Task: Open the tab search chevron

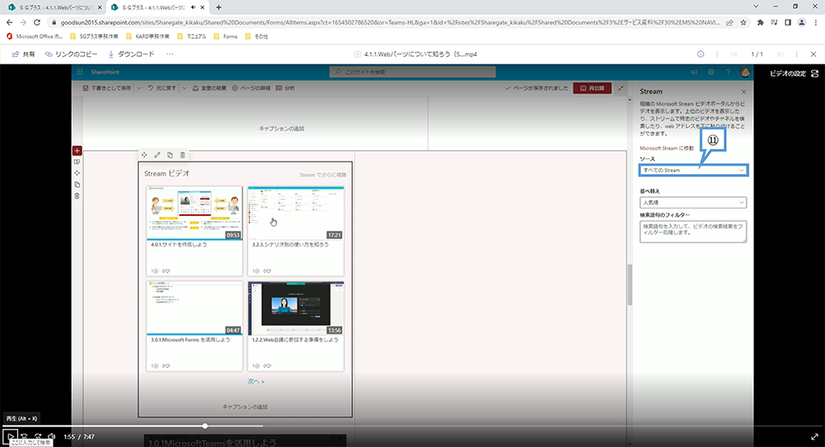Action: pos(756,7)
